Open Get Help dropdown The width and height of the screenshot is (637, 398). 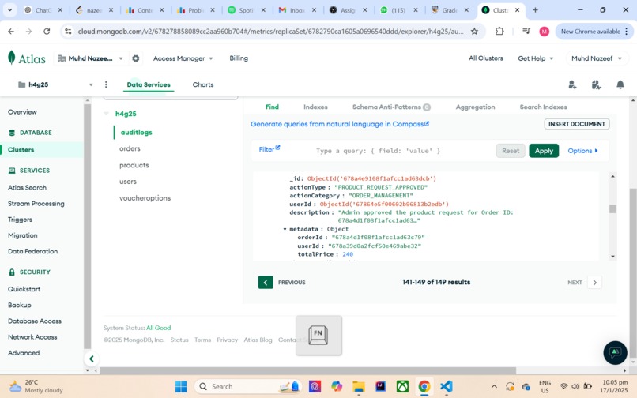tap(535, 58)
